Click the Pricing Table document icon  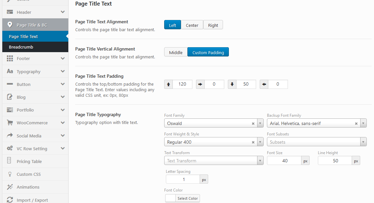(9, 160)
